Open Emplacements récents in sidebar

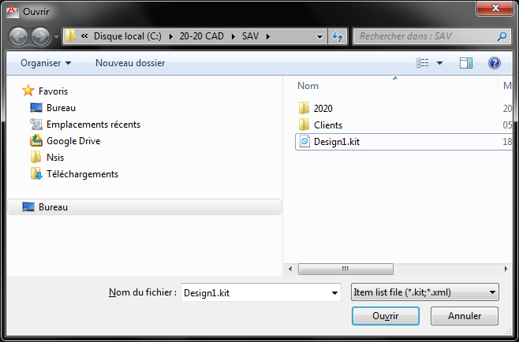[x=93, y=125]
